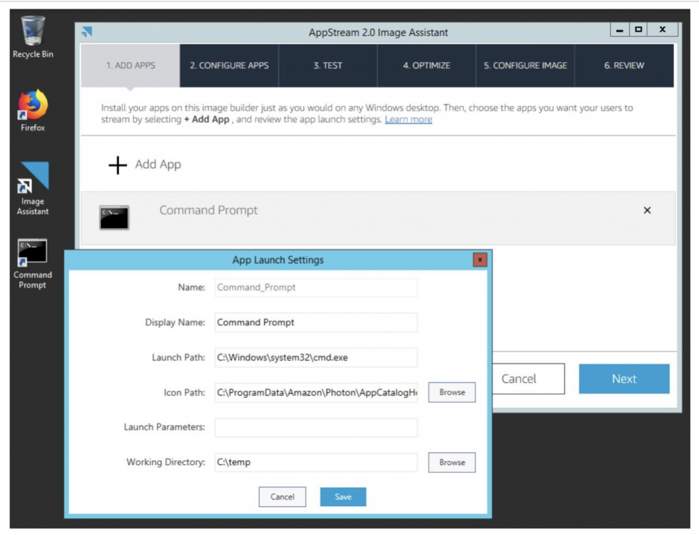Click Next in the Image Assistant

624,379
